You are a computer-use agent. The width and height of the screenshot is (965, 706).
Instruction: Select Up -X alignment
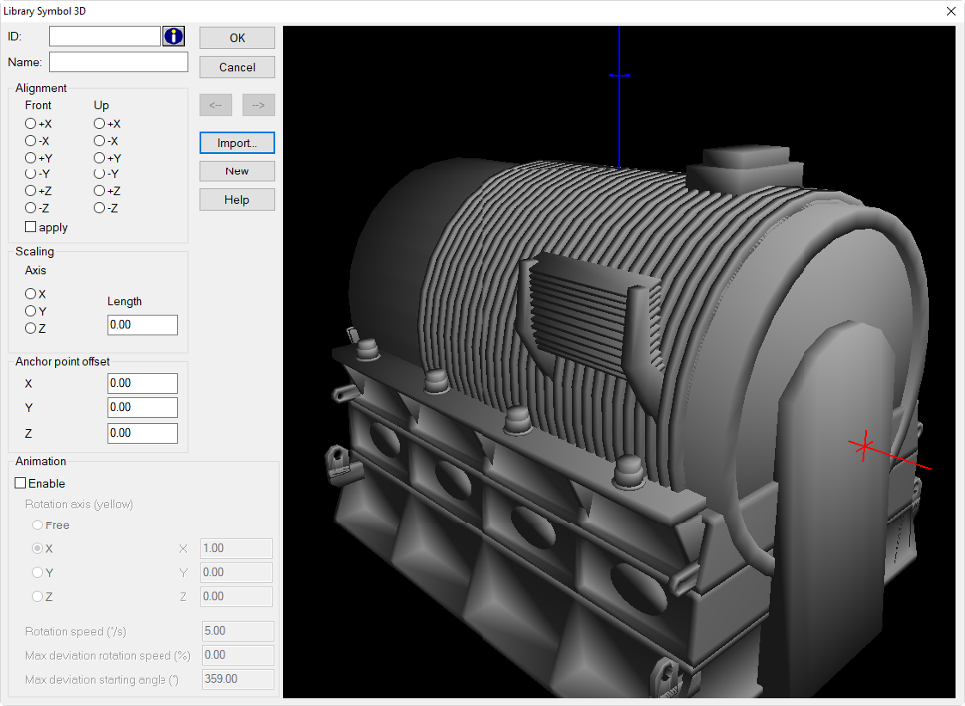99,141
